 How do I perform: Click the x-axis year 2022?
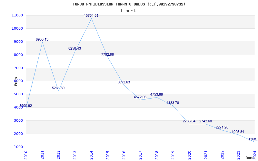tap(222, 155)
